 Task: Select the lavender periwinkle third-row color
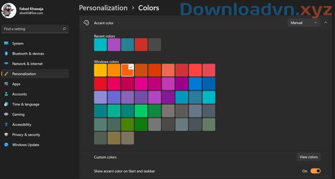(100, 97)
